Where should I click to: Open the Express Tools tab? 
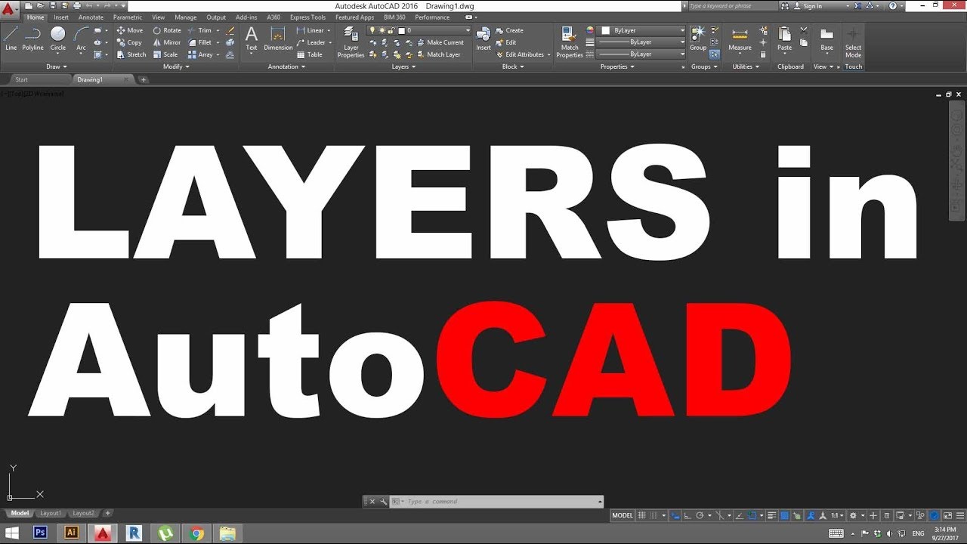tap(307, 17)
